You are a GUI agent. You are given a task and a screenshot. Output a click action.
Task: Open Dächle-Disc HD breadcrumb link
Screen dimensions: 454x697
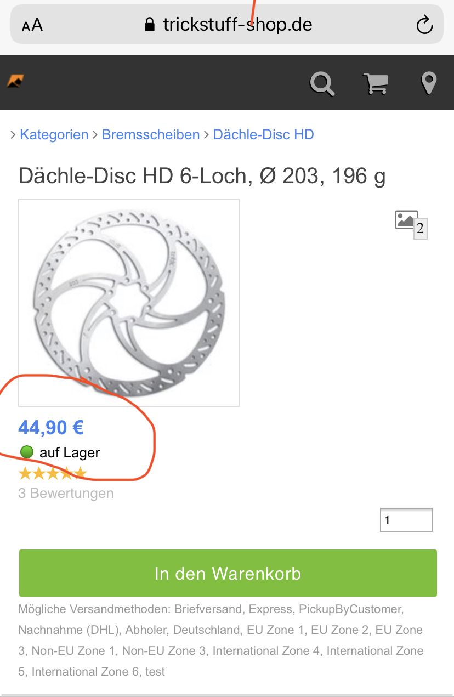263,134
